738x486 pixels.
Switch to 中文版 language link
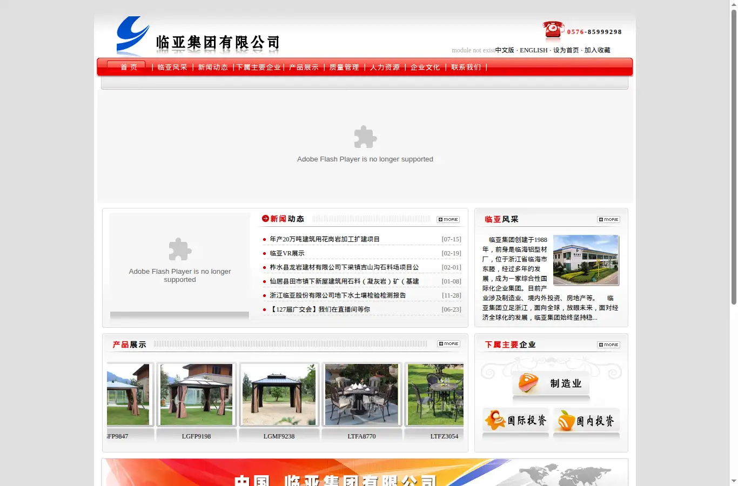point(505,50)
